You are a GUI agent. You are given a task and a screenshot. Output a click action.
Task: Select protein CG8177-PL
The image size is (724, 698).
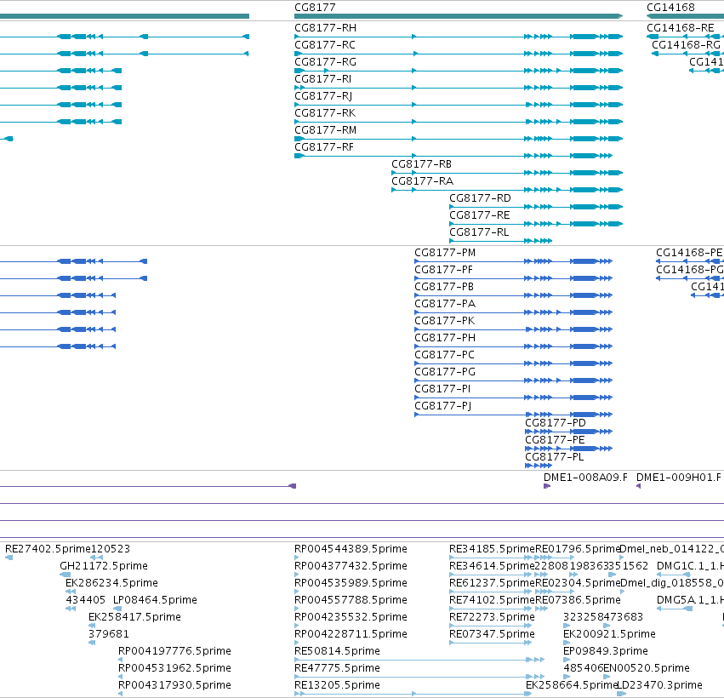[554, 458]
